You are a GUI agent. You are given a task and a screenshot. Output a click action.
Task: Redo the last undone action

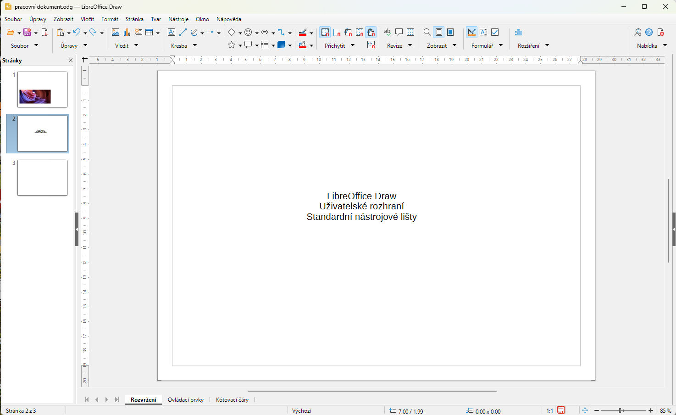(93, 32)
